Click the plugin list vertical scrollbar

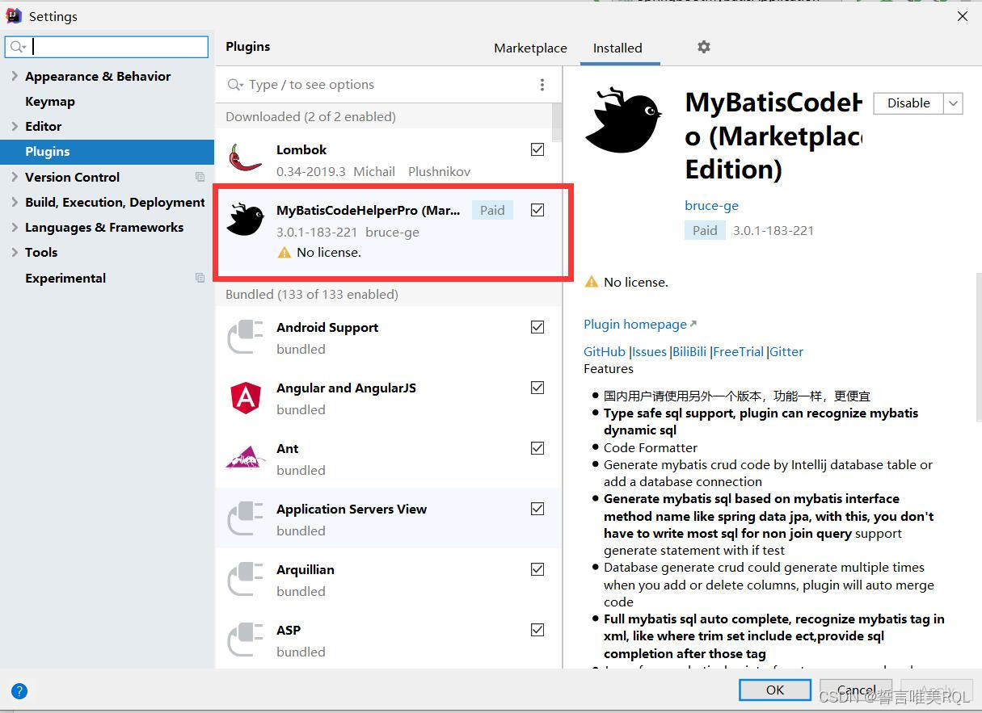coord(557,121)
